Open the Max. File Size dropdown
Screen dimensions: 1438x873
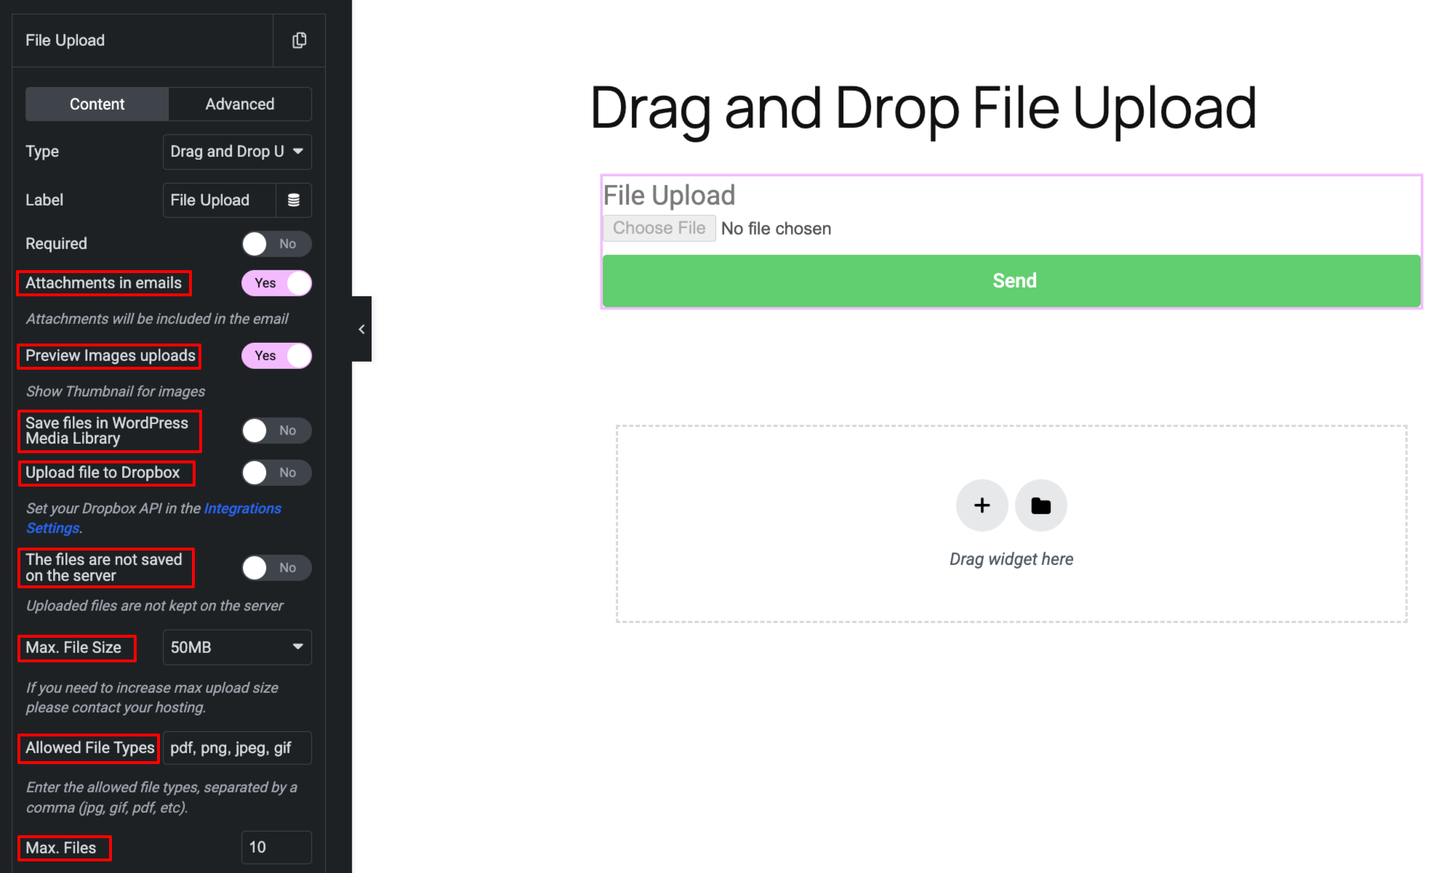pos(237,647)
